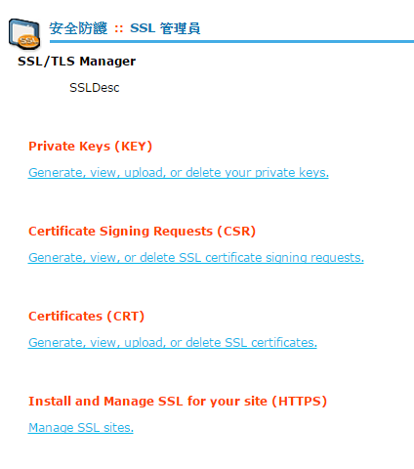Click the (KEY) abbreviation in the heading
The image size is (414, 469).
(x=134, y=147)
